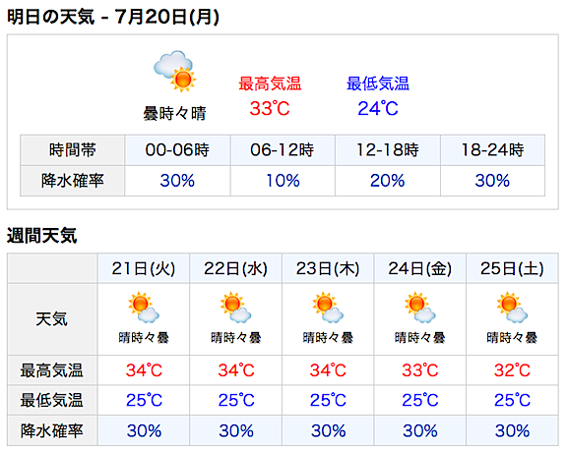567x451 pixels.
Task: Click the 32℃ high temperature on Saturday
Action: (512, 370)
